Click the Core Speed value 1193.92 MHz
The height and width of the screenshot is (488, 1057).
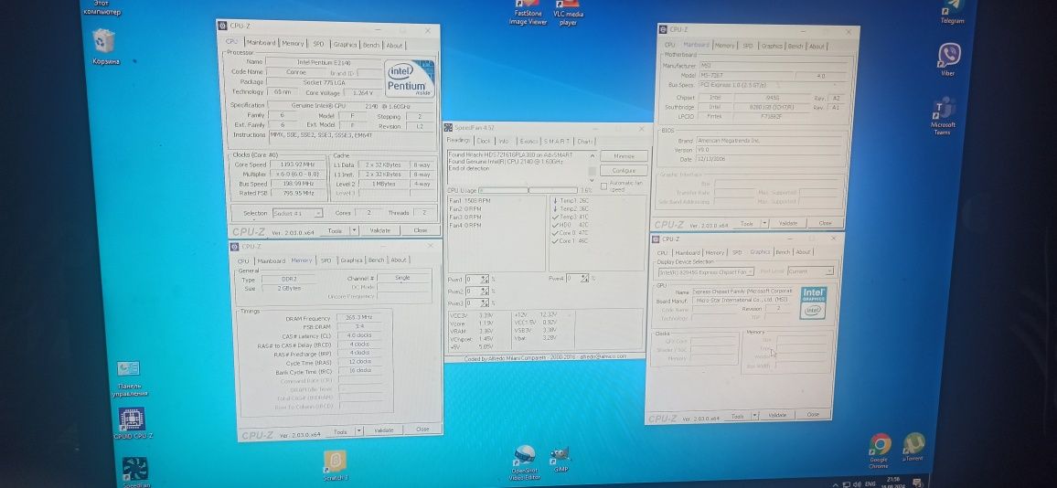pyautogui.click(x=299, y=164)
